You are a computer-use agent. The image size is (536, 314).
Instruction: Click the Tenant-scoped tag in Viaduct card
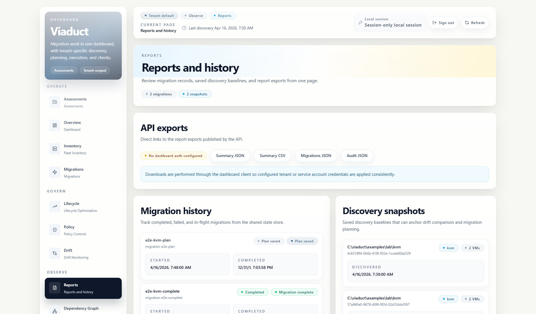tap(95, 70)
